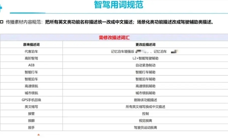Select the column header 原来描述词
This screenshot has height=139, width=228.
31,45
